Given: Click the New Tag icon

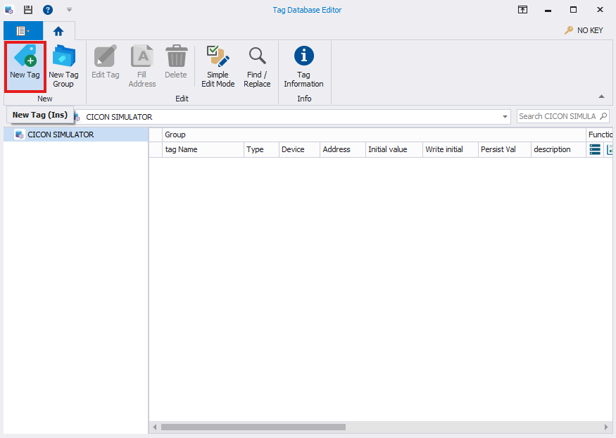Looking at the screenshot, I should (x=25, y=58).
